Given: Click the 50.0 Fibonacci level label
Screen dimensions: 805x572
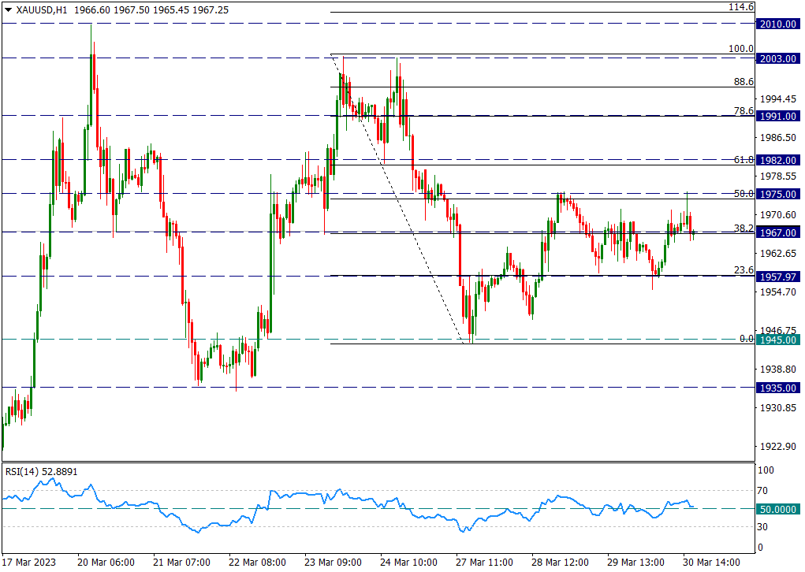Looking at the screenshot, I should (x=744, y=193).
